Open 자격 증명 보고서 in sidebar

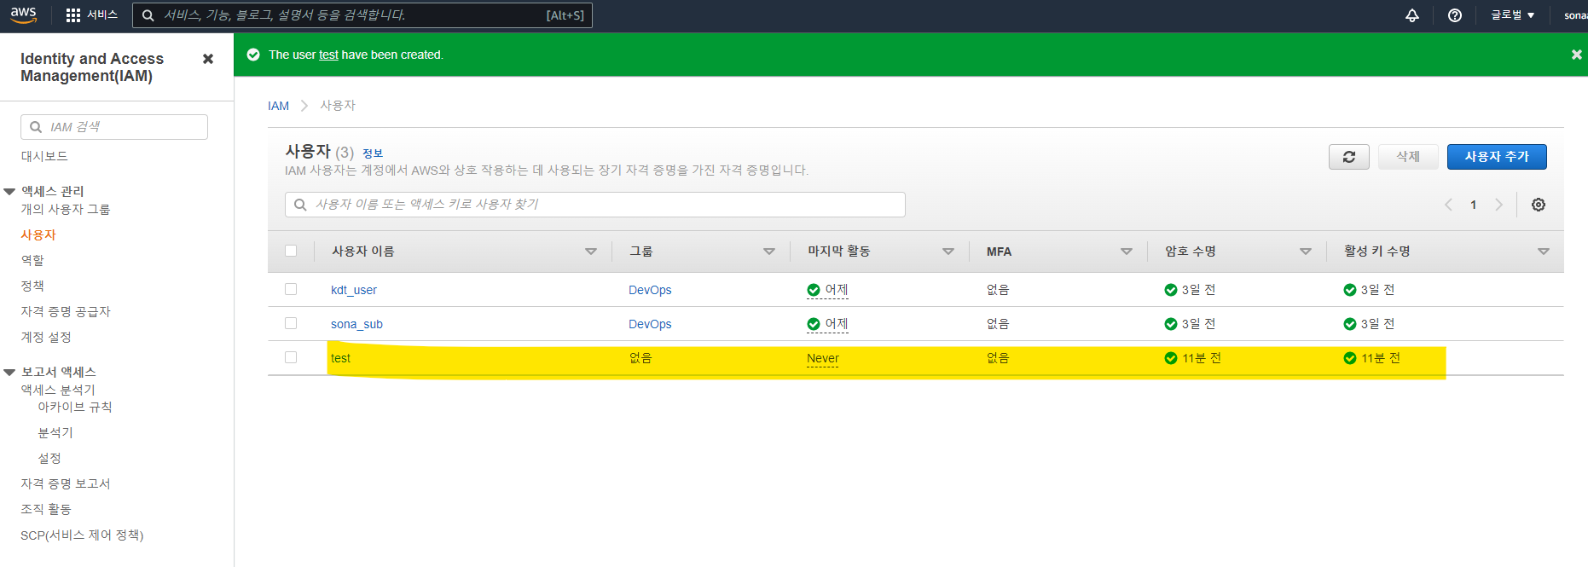point(66,483)
